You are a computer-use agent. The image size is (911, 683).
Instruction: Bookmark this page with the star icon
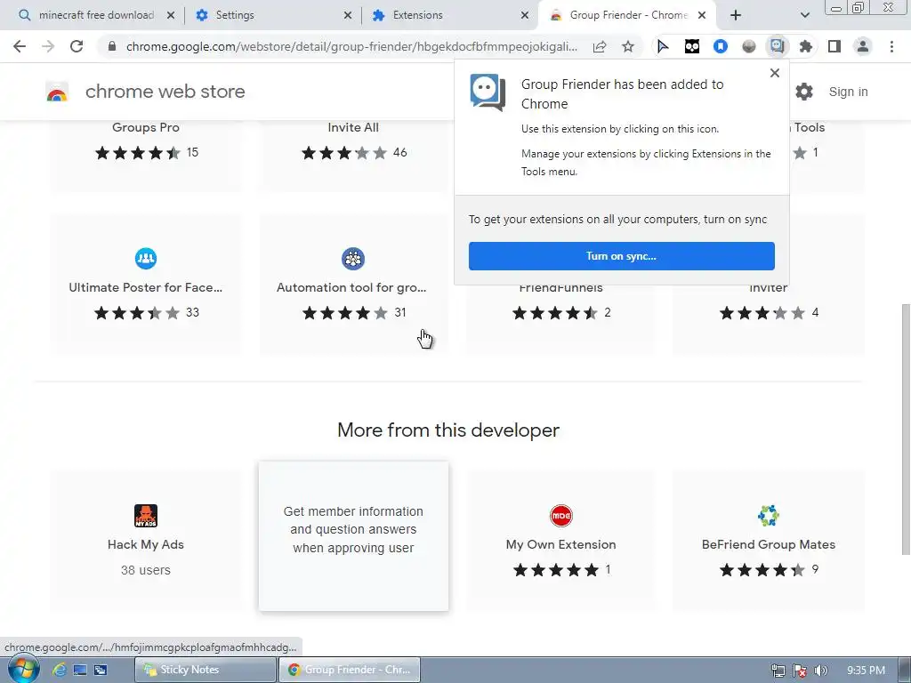pyautogui.click(x=628, y=46)
